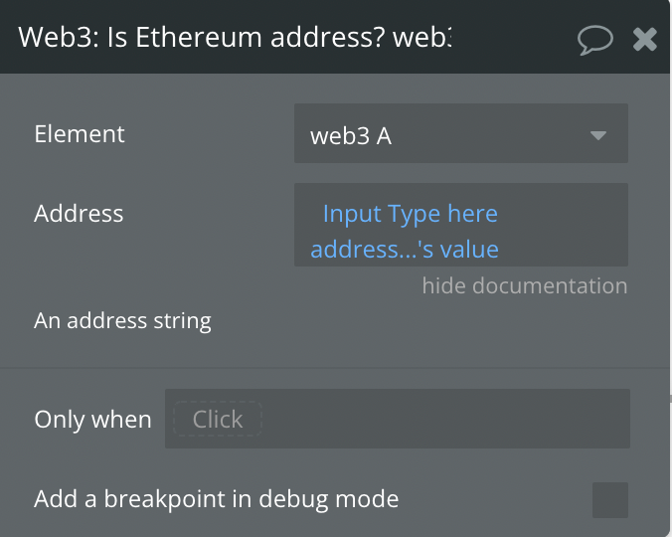Open the comment bubble icon in header
The width and height of the screenshot is (672, 537).
594,40
